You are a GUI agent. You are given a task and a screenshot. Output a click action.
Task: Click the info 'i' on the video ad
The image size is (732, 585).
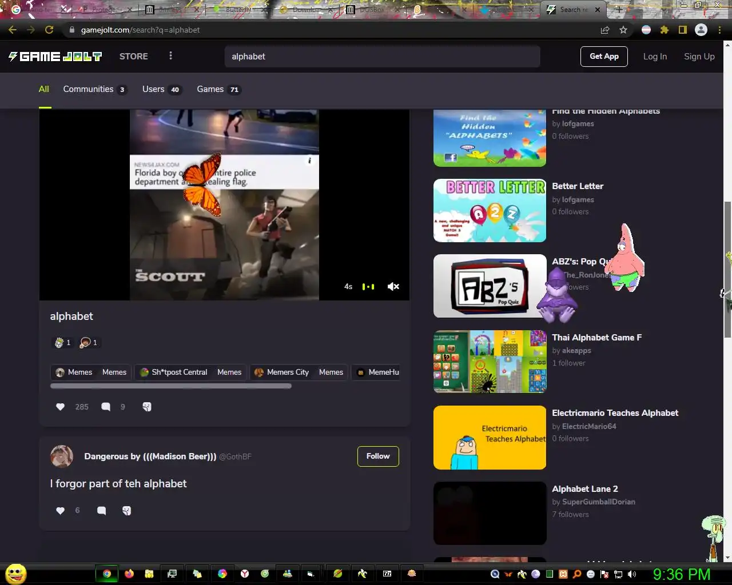tap(309, 161)
